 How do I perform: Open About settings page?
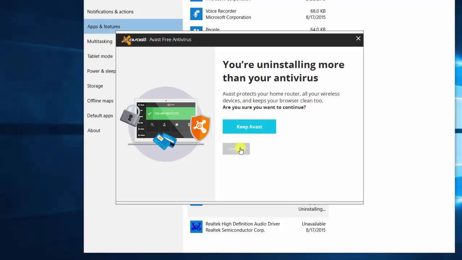(x=94, y=130)
